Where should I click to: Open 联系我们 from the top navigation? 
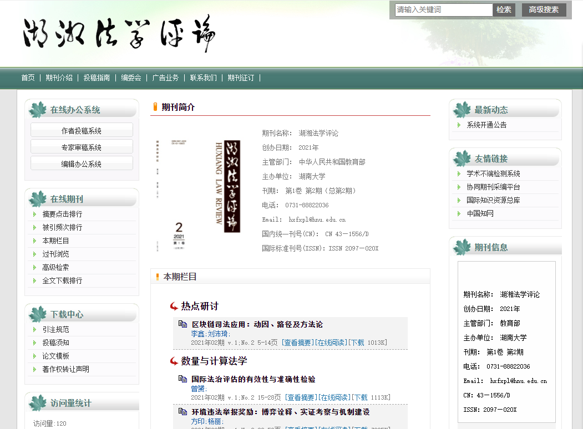(203, 78)
